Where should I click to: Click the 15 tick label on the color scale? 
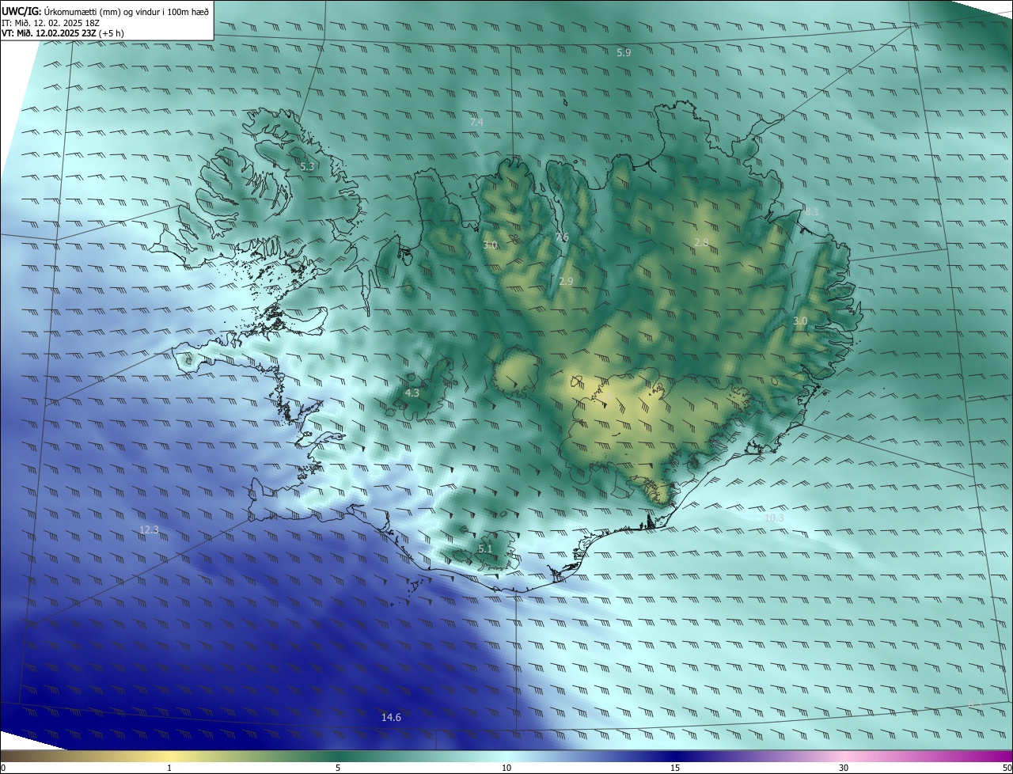click(675, 768)
